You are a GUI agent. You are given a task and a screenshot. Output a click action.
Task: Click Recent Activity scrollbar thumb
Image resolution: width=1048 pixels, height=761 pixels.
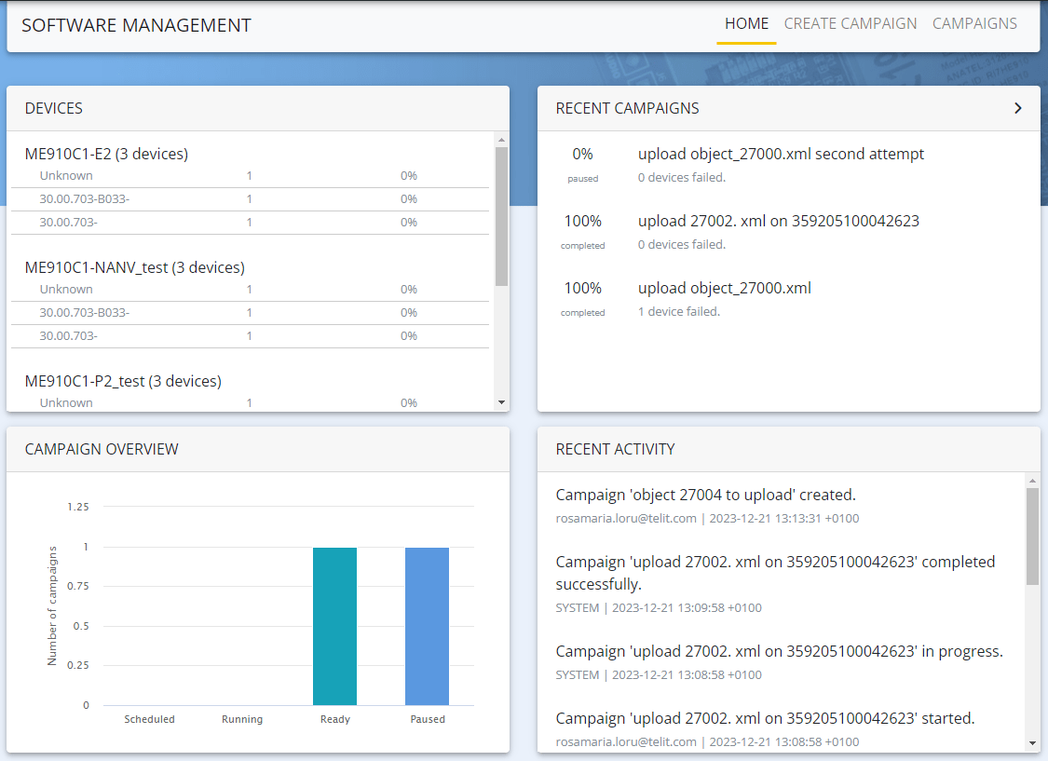[1032, 536]
